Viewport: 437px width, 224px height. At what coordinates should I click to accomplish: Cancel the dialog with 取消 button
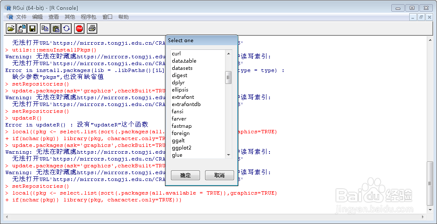pyautogui.click(x=219, y=175)
